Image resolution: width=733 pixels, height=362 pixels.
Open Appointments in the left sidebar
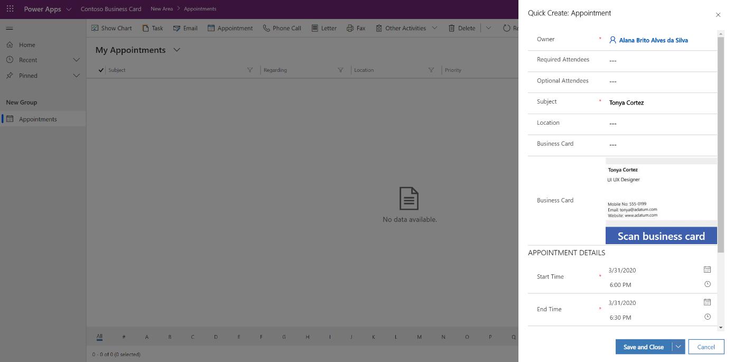click(43, 119)
